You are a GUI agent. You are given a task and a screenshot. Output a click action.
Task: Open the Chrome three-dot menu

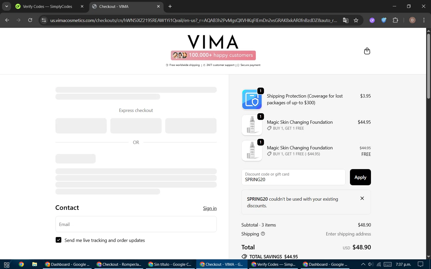click(424, 20)
